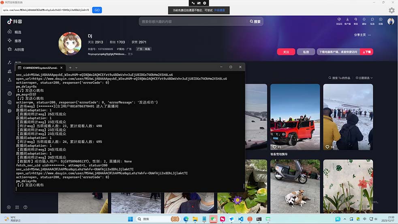Click the red 关注 follow button
398x224 pixels.
click(286, 52)
